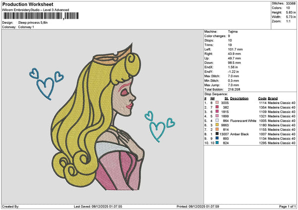Click the Height value '5.83 in'
298x210 pixels.
coord(291,12)
